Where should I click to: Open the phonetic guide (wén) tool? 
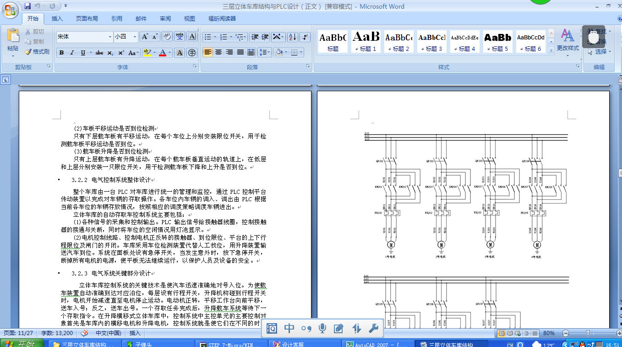180,37
